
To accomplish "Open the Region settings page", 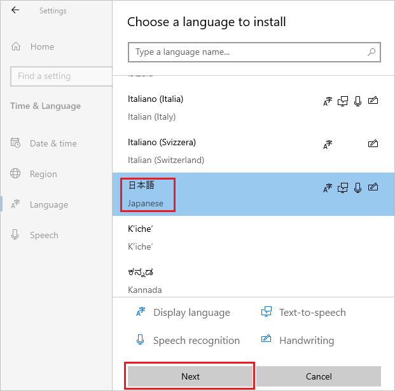I will pos(43,174).
